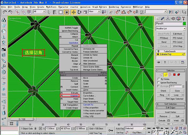Activate the Select Object arrow tool
188x135 pixels.
pos(49,12)
